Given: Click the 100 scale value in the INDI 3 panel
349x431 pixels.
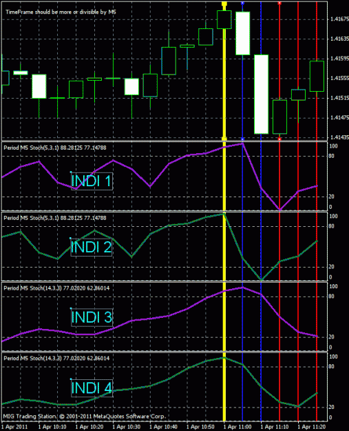Looking at the screenshot, I should [x=333, y=286].
